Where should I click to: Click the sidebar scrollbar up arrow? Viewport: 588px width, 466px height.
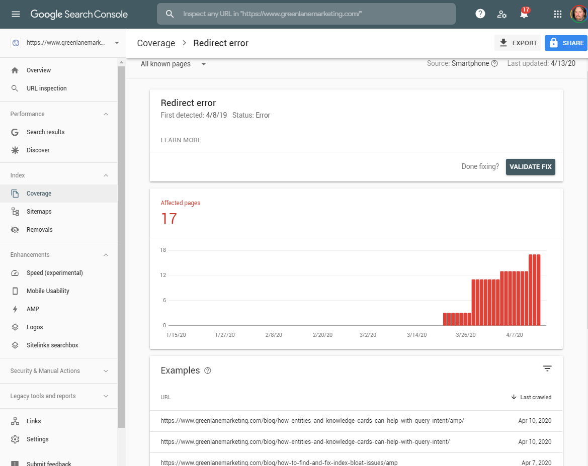click(122, 62)
